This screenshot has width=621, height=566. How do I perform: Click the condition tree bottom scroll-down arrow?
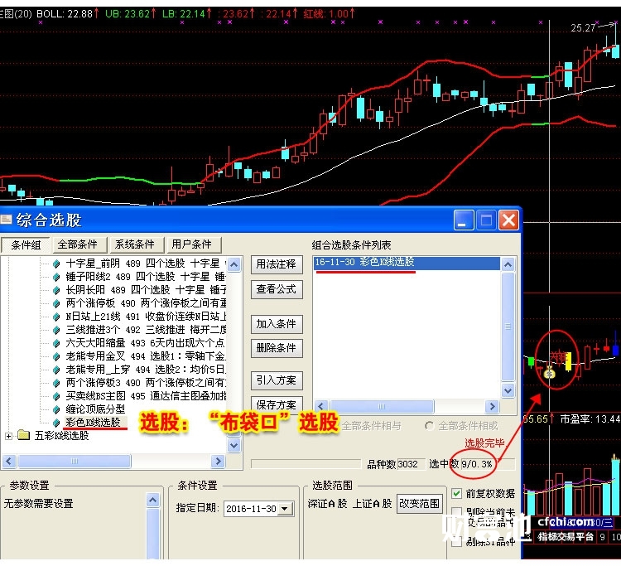pyautogui.click(x=234, y=446)
